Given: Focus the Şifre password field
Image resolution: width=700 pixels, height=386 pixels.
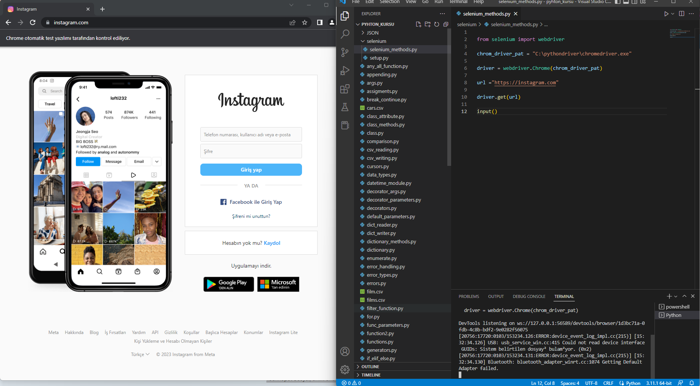Looking at the screenshot, I should [251, 151].
